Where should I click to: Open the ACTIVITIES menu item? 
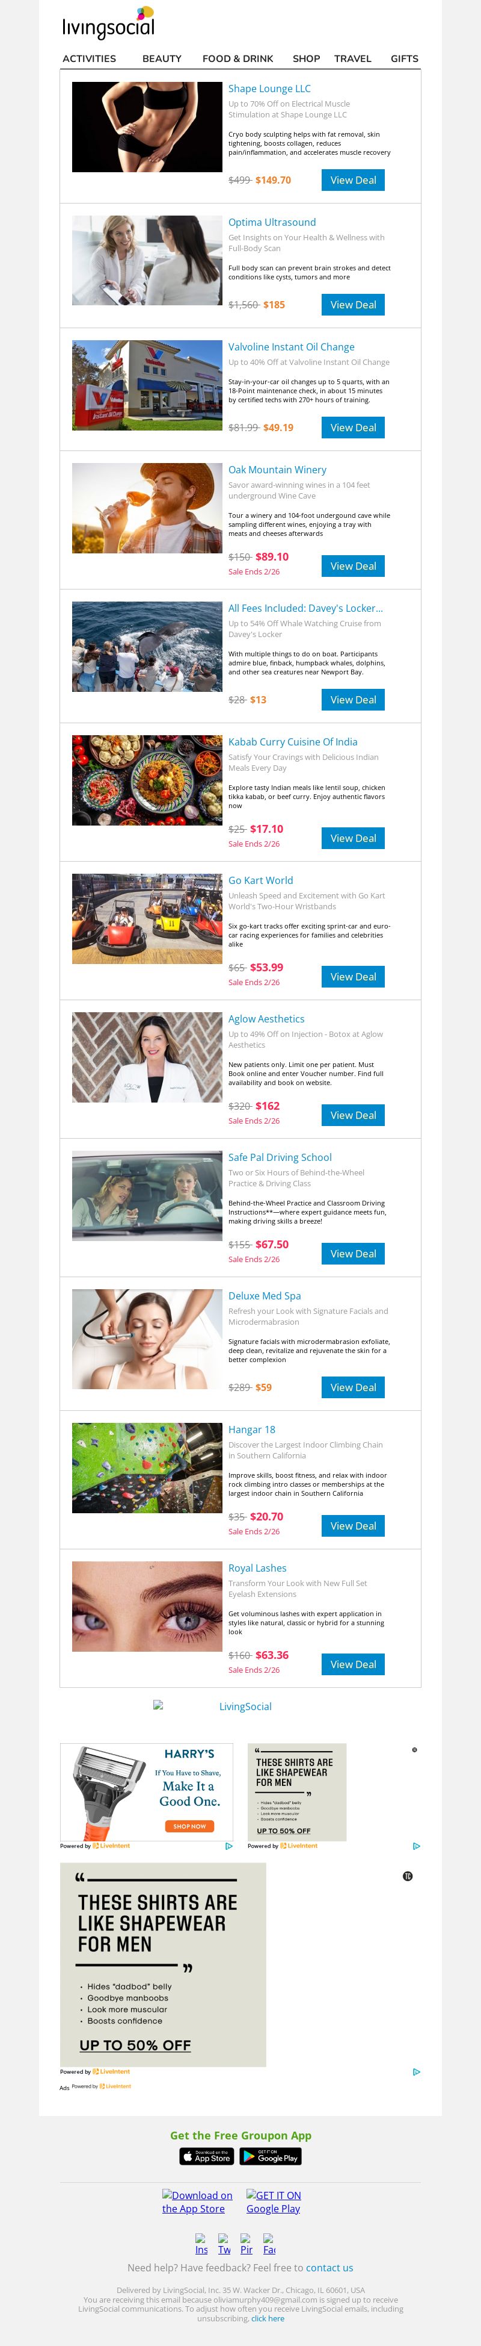[x=89, y=58]
